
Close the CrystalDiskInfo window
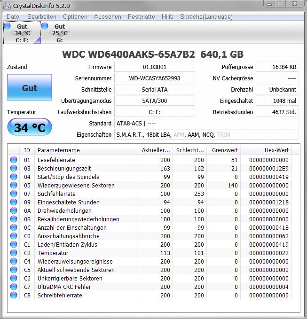pos(295,4)
